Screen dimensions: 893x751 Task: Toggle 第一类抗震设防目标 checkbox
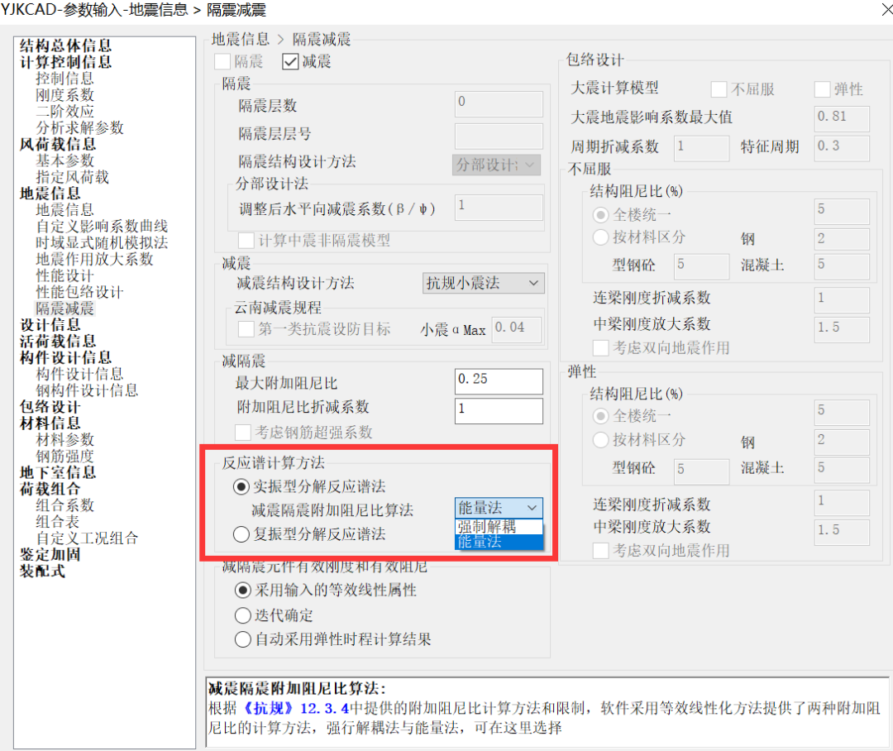click(246, 329)
